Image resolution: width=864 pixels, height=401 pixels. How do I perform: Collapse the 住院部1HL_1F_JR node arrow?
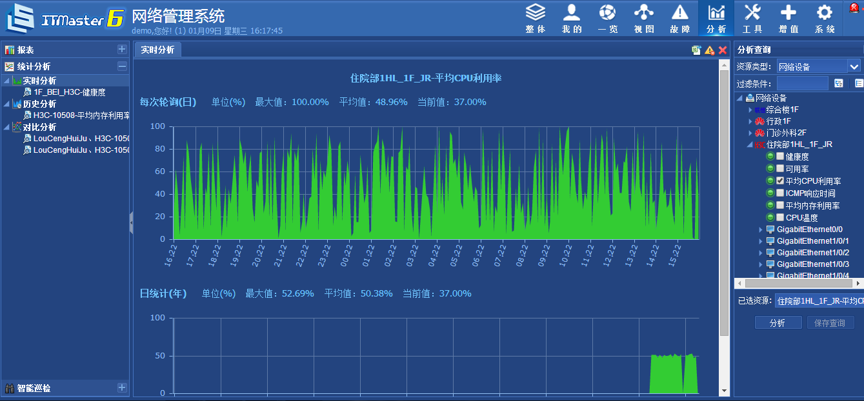coord(750,145)
